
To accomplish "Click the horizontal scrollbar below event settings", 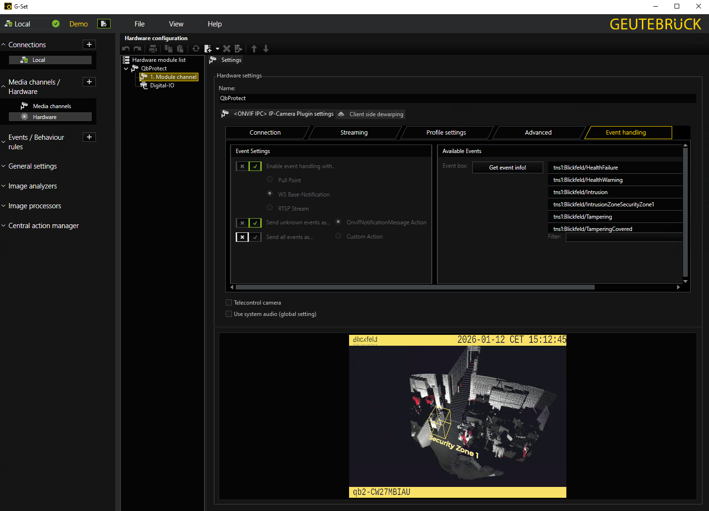I will click(x=415, y=287).
